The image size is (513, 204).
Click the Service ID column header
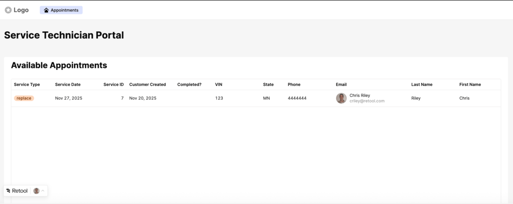(113, 85)
